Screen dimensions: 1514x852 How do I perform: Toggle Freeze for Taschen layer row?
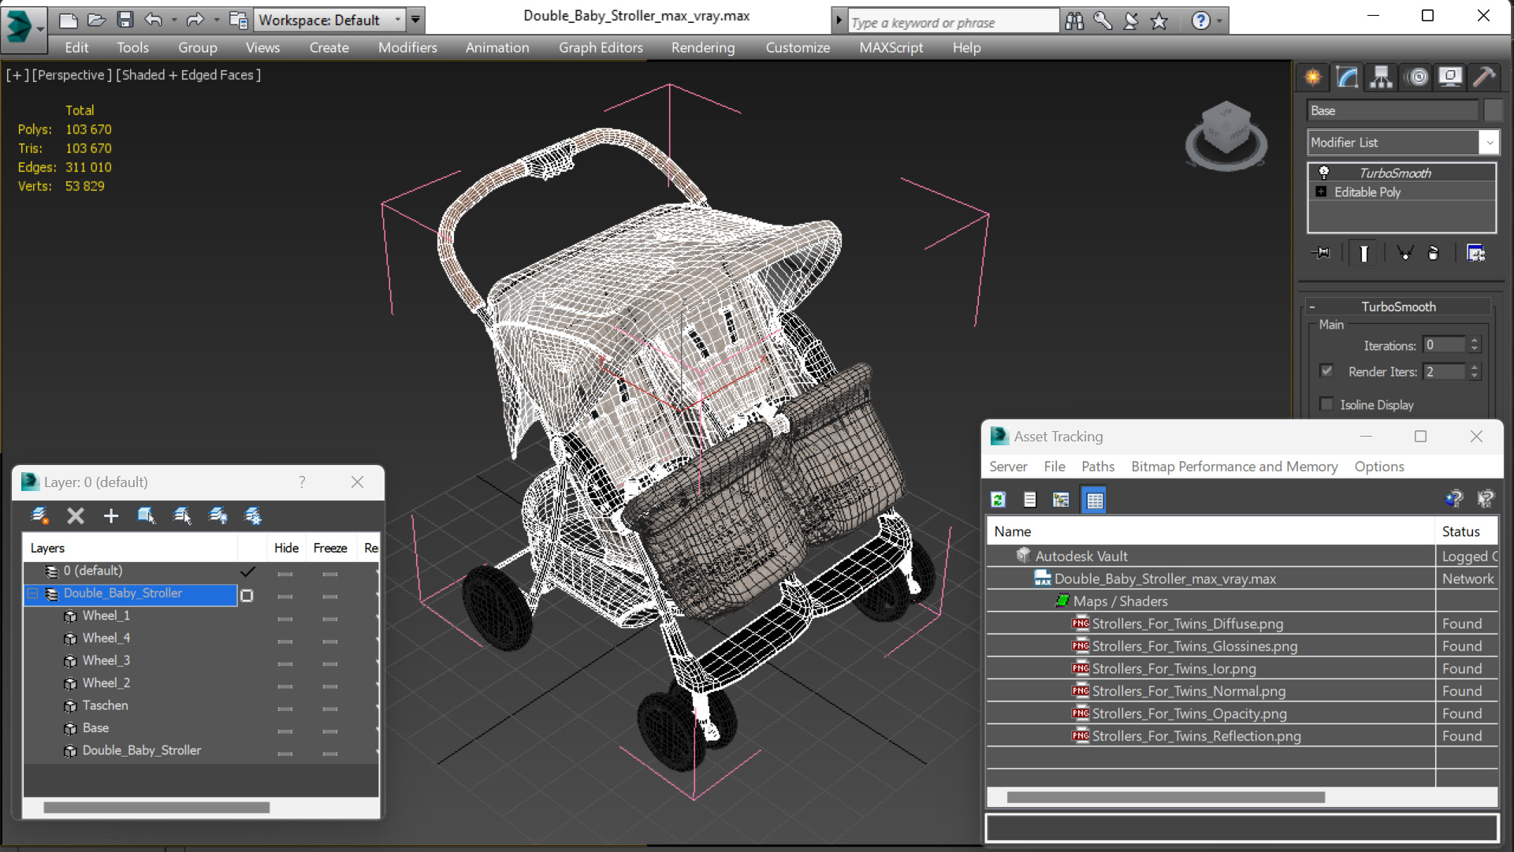click(330, 708)
